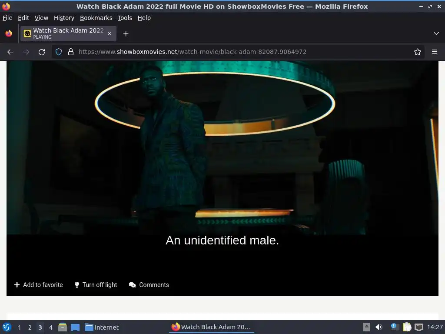
Task: Click the blue desktop taskbar icon
Action: [x=75, y=327]
